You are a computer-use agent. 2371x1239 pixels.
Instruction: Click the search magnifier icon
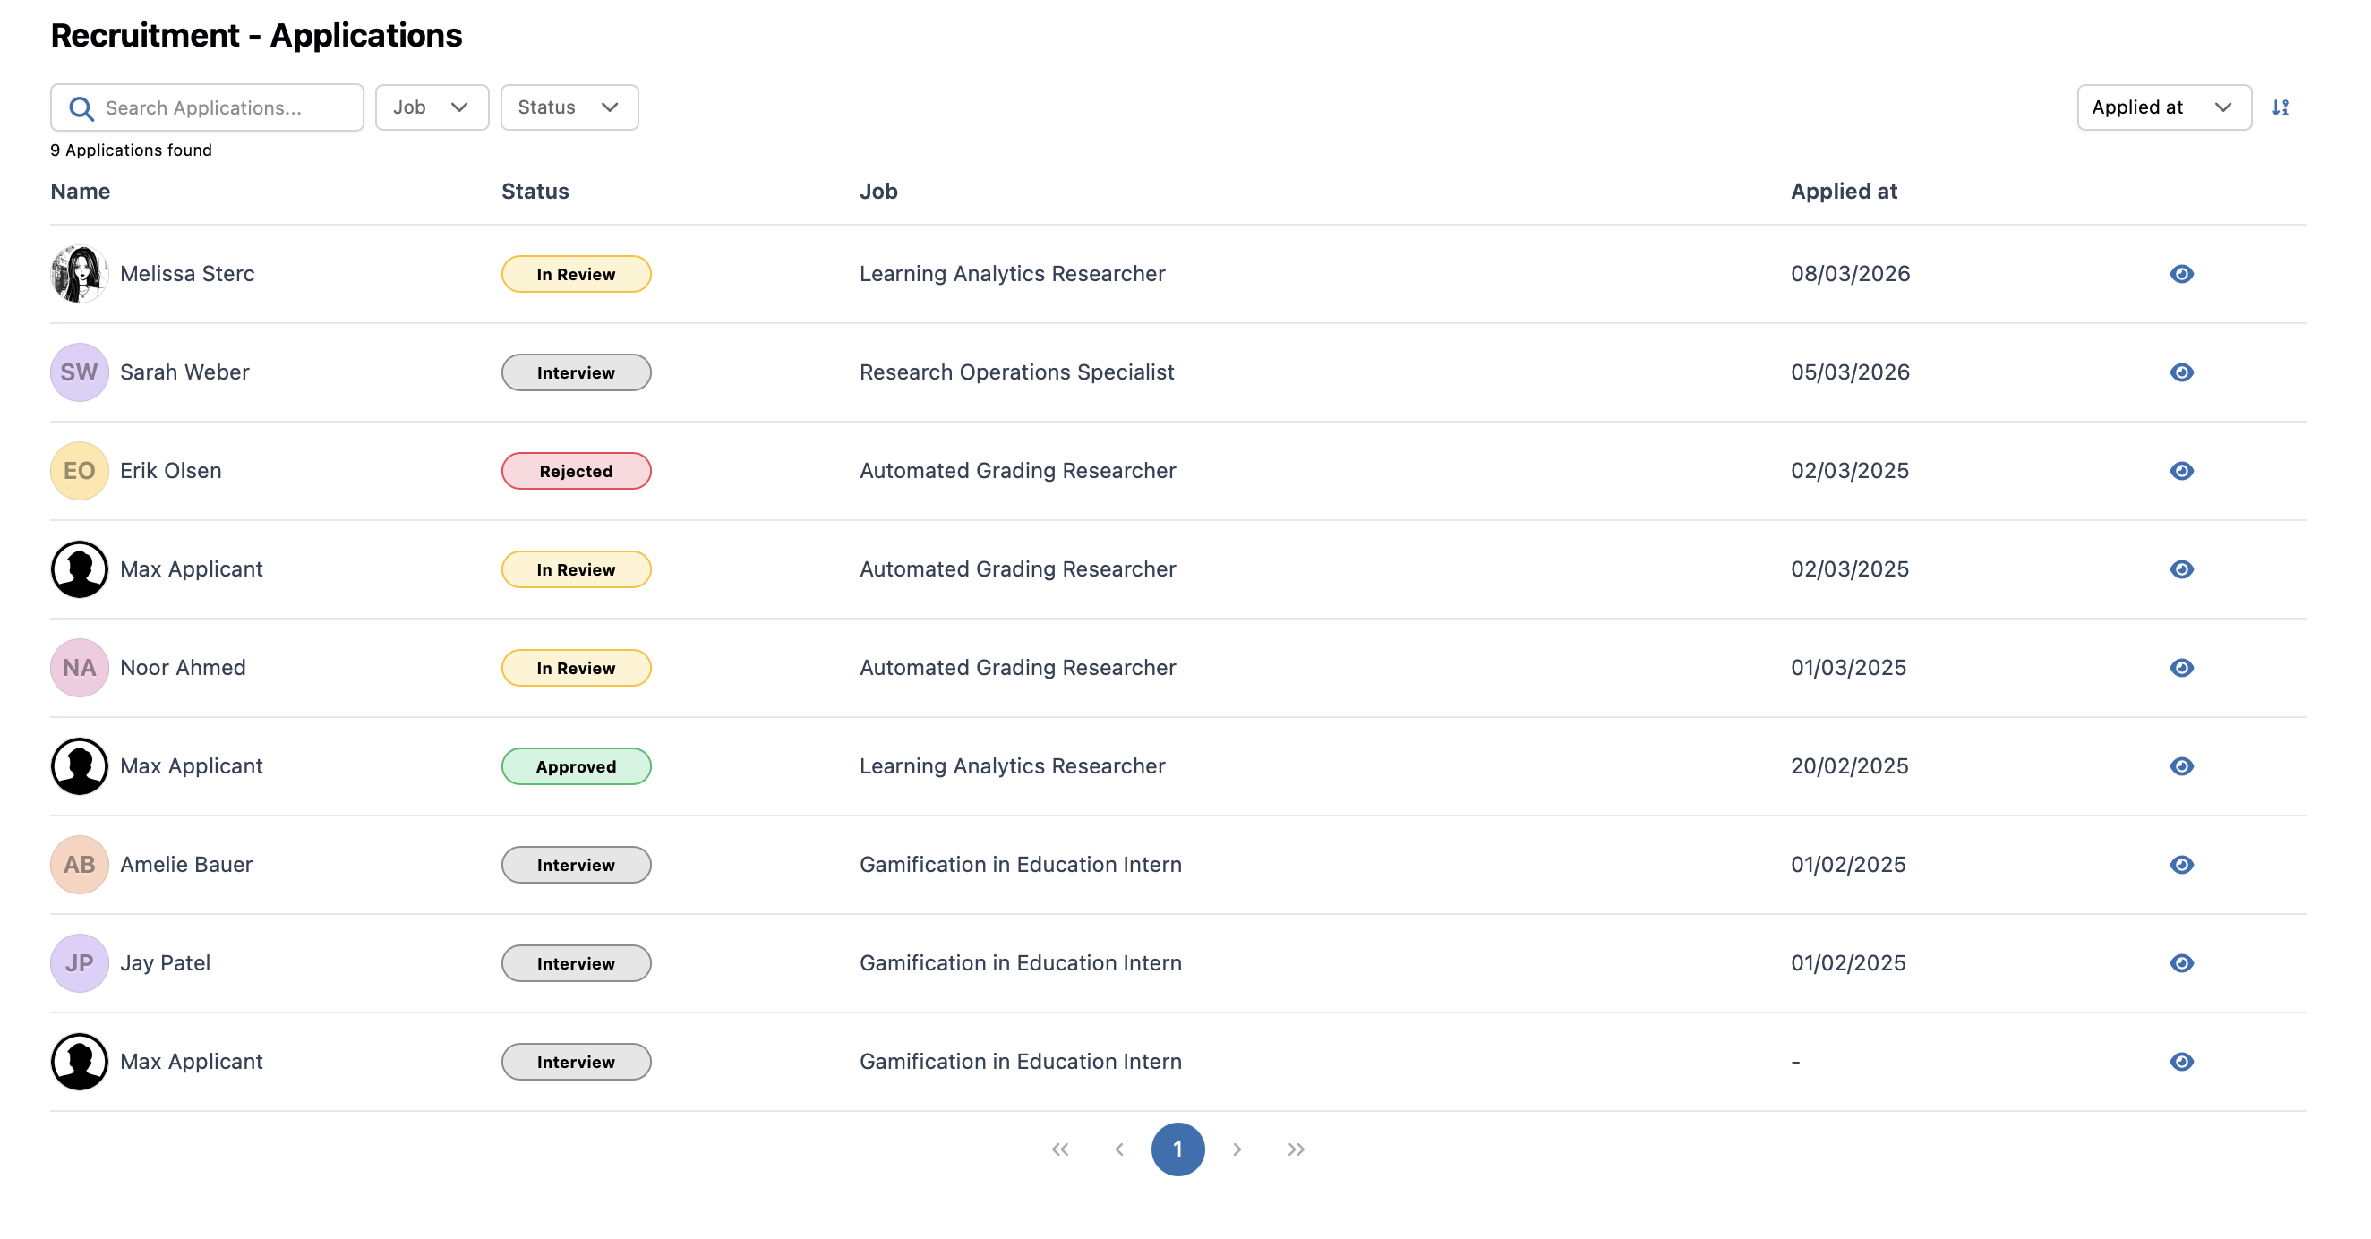[x=81, y=107]
